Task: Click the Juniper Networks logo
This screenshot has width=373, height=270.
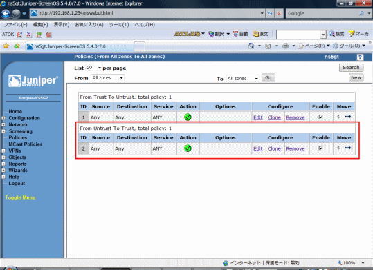Action: 33,81
